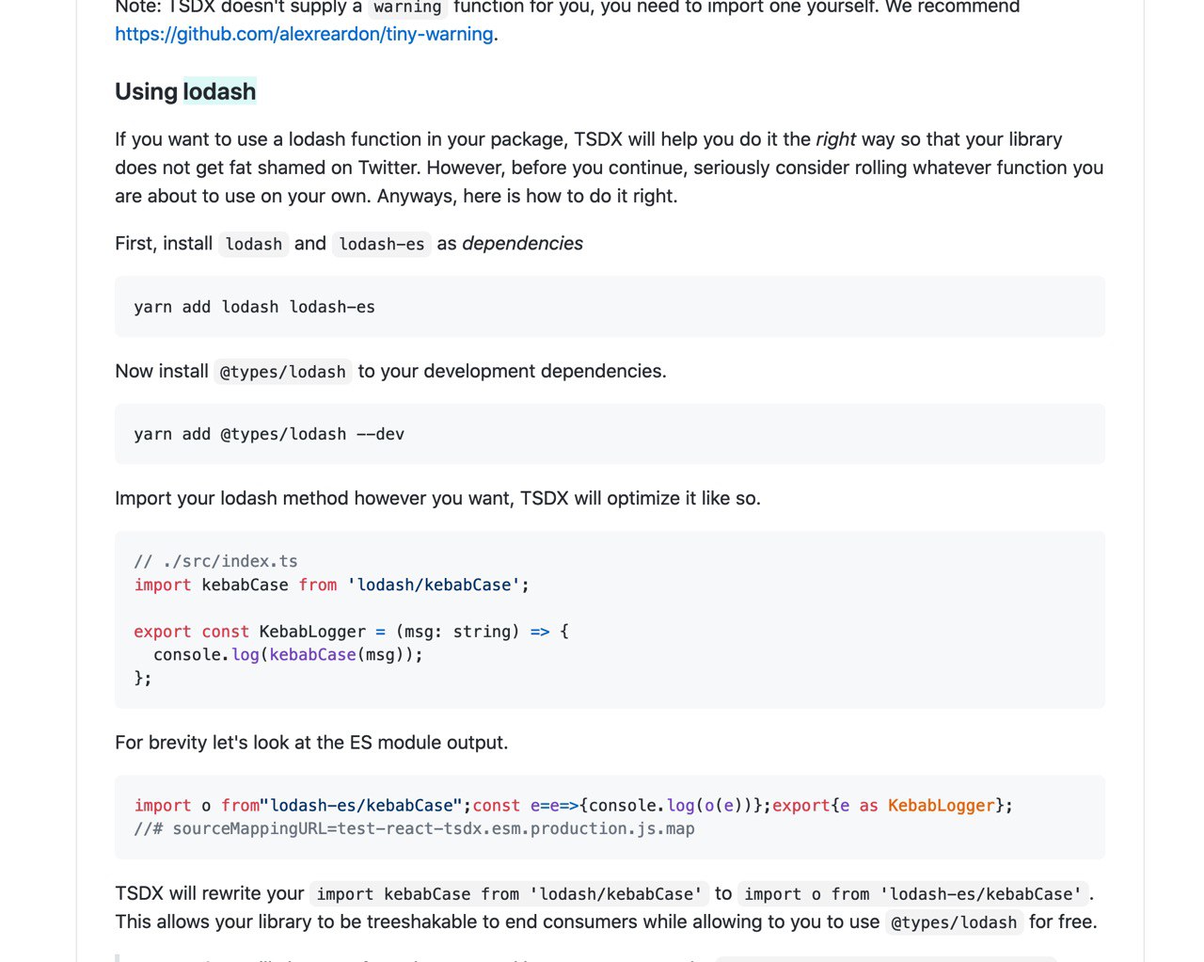Viewport: 1204px width, 962px height.
Task: Click the inline code 'lodash' after 'First, install'
Action: tap(254, 244)
